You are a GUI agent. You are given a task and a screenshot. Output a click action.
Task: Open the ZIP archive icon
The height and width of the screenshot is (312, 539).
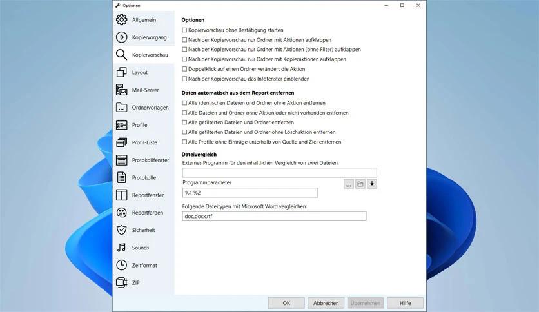coord(121,283)
